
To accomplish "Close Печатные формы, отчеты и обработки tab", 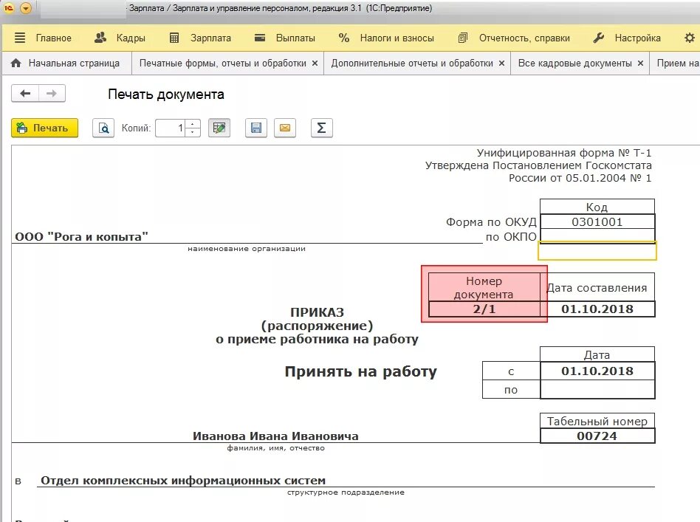I will tap(315, 63).
